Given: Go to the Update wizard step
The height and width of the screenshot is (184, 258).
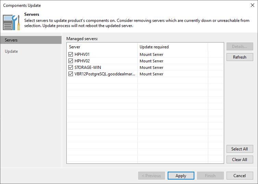Looking at the screenshot, I should coord(11,51).
